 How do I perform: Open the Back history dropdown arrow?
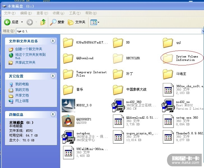tap(22, 22)
